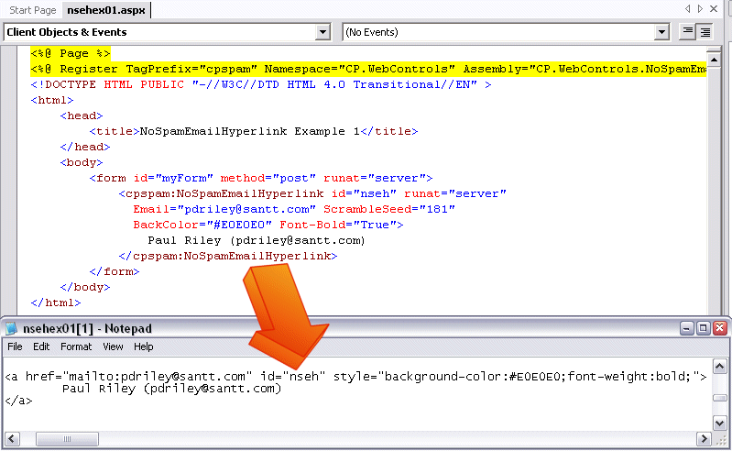Image resolution: width=732 pixels, height=451 pixels.
Task: Click the cpspam:NoSpamEmailHyperlink opening tag
Action: pos(312,193)
